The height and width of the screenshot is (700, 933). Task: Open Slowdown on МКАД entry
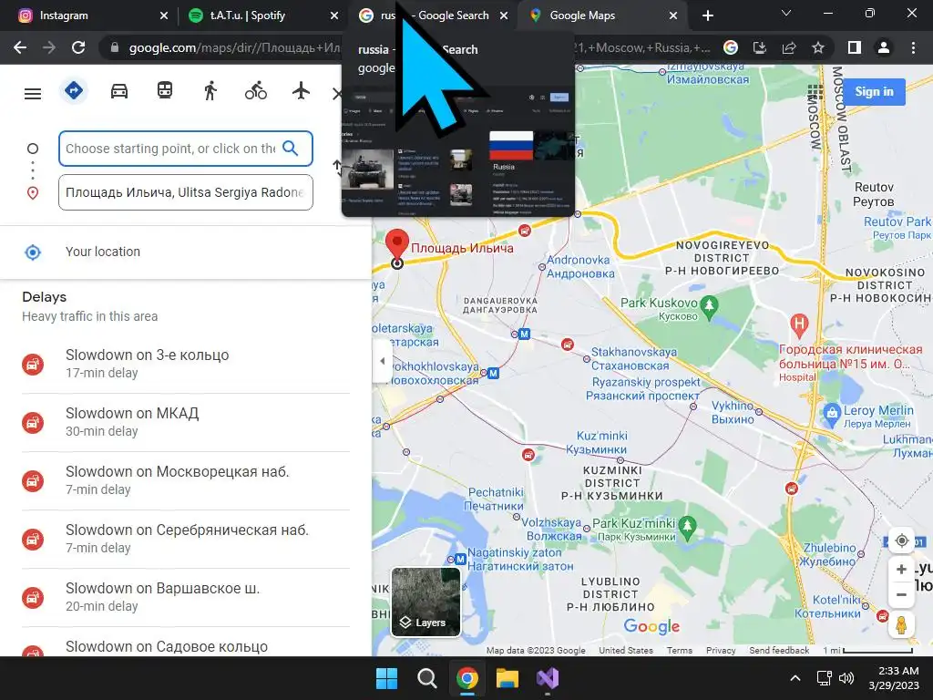coord(186,422)
